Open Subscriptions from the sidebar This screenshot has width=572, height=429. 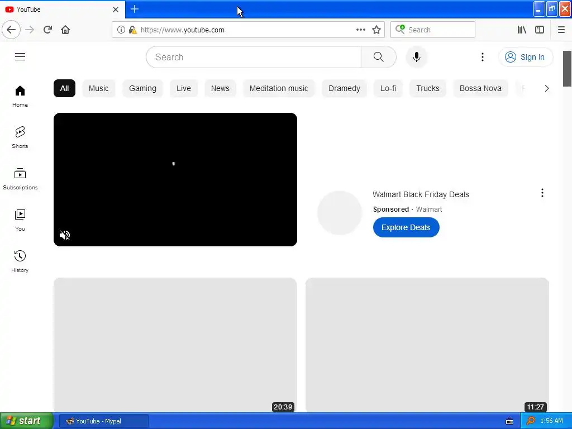click(20, 179)
